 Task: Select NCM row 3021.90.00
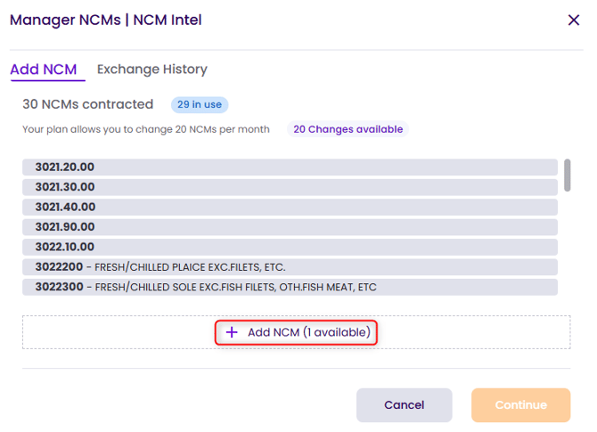290,227
